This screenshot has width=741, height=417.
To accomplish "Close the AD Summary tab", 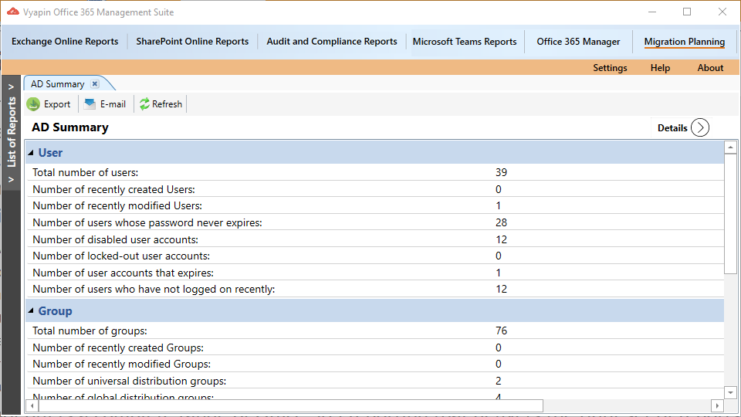I will tap(95, 84).
